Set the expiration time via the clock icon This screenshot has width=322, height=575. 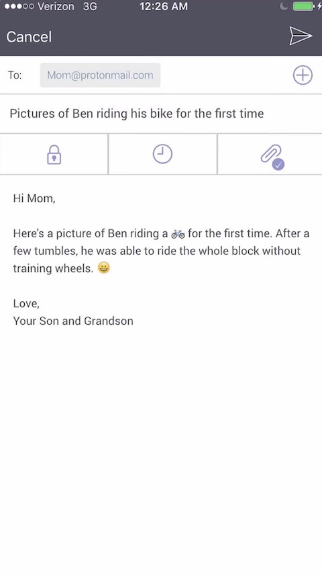162,153
